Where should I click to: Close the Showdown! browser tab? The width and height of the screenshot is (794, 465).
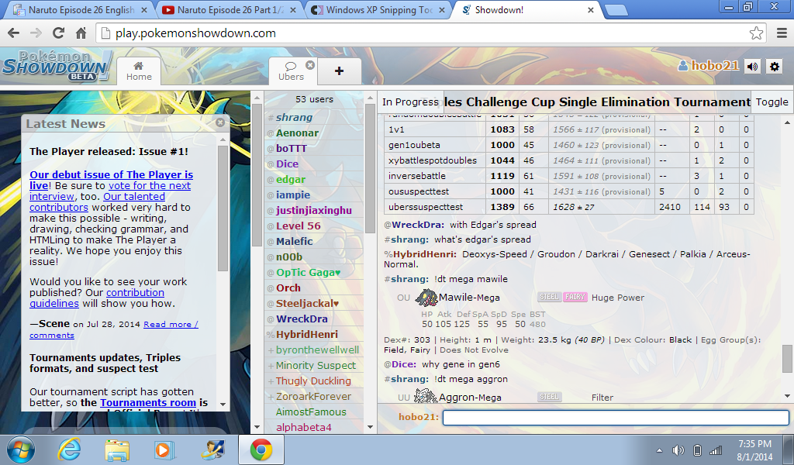590,10
